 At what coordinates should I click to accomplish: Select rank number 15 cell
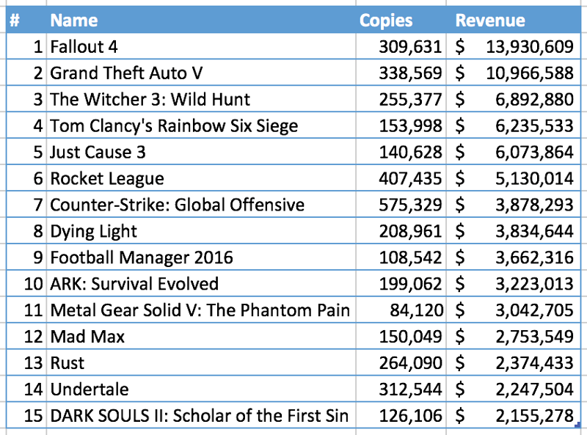(x=26, y=415)
